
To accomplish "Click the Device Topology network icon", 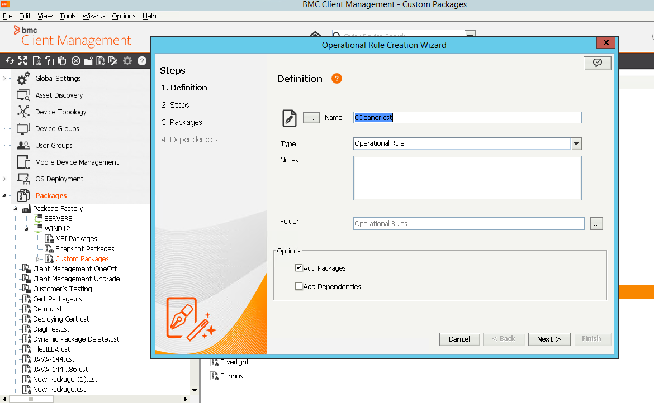I will coord(23,112).
